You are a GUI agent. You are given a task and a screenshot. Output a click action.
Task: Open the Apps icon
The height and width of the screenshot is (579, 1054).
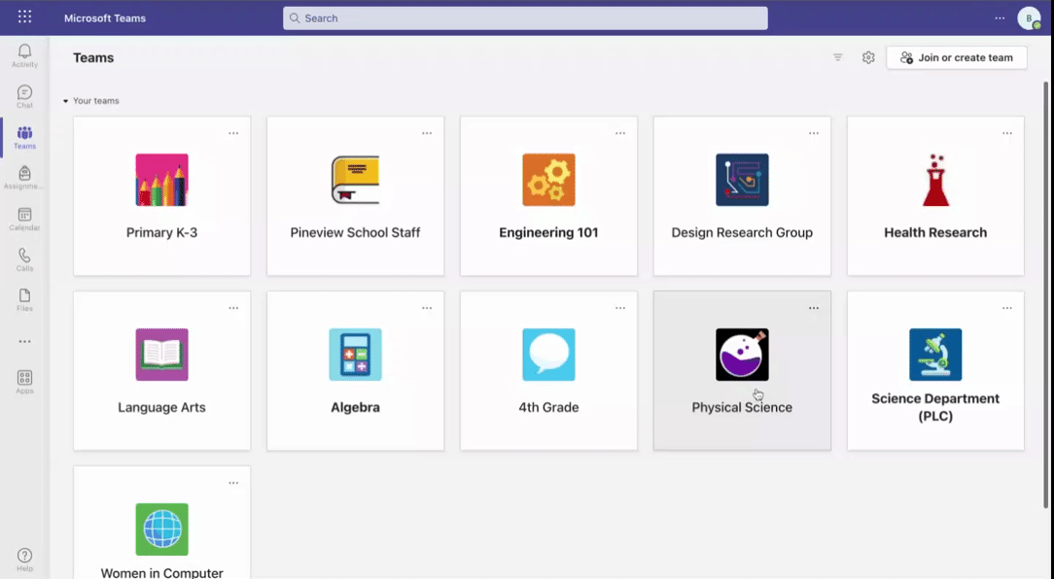click(x=24, y=379)
